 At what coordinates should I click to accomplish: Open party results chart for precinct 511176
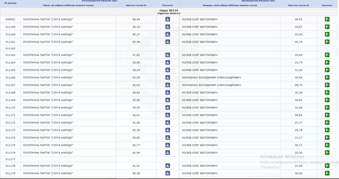pos(168,153)
